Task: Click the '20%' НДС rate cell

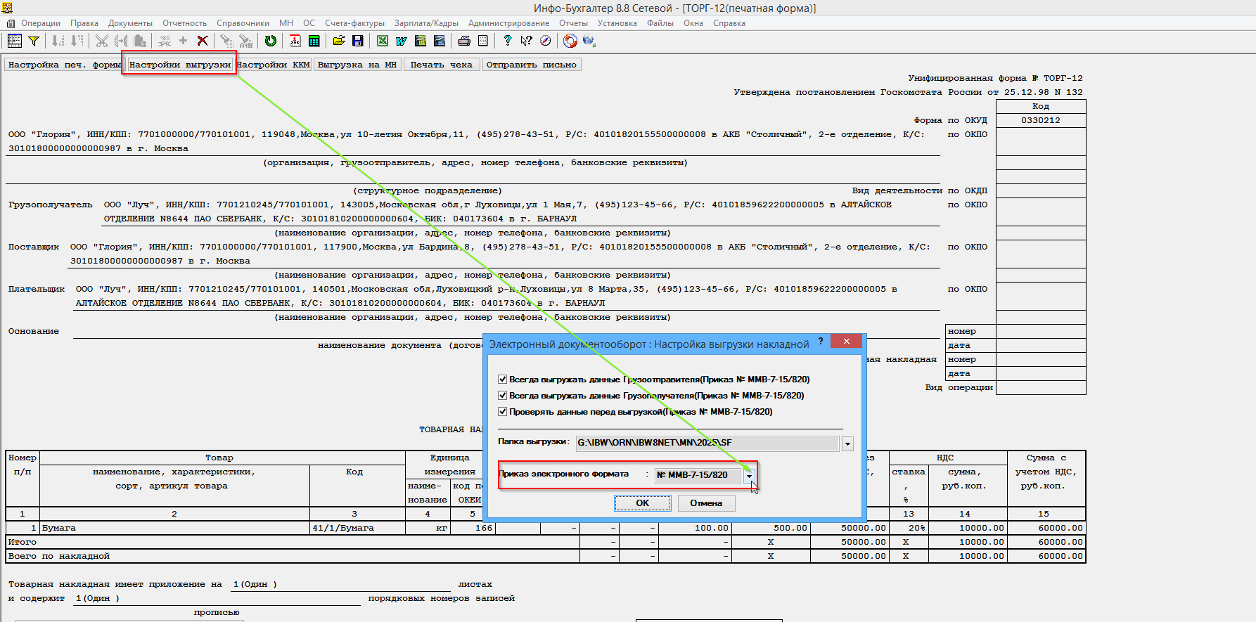Action: coord(909,528)
